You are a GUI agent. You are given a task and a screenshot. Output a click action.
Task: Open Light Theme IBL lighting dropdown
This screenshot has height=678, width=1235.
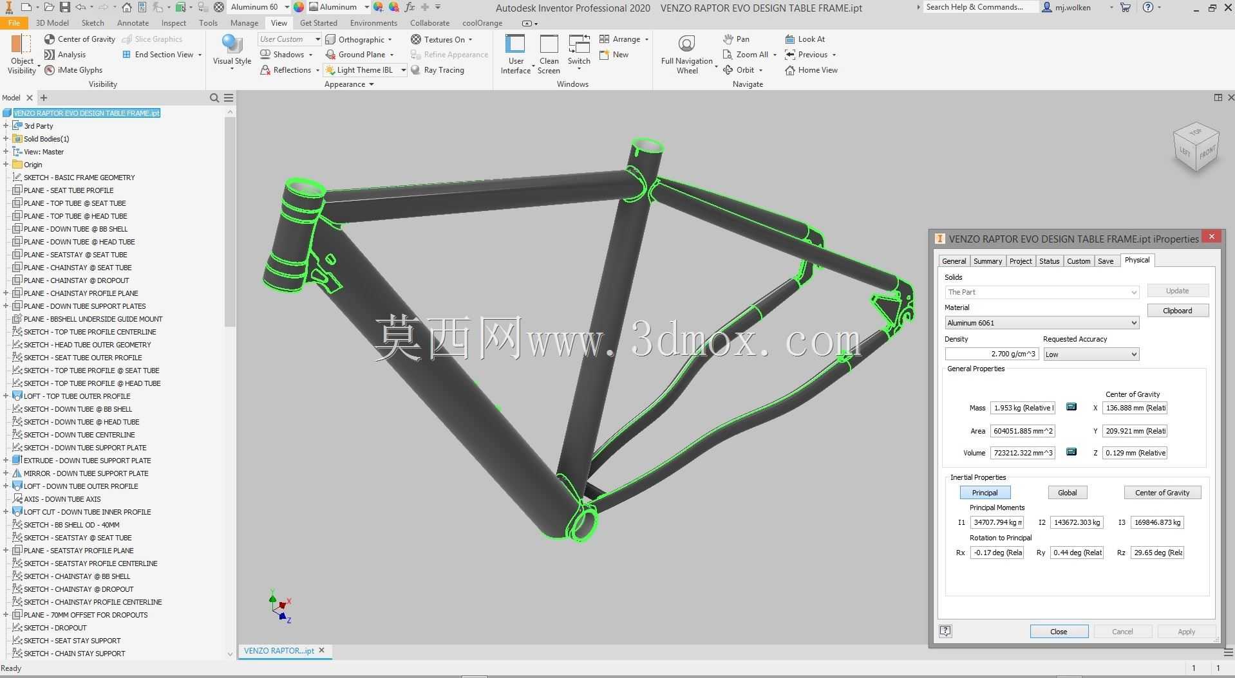[403, 70]
